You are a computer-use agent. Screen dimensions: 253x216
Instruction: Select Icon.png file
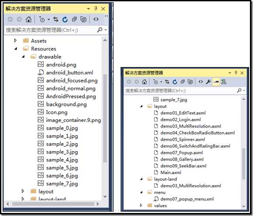[57, 112]
